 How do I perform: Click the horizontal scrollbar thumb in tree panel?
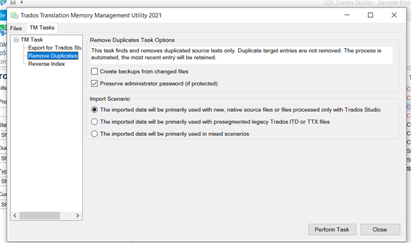[x=39, y=215]
